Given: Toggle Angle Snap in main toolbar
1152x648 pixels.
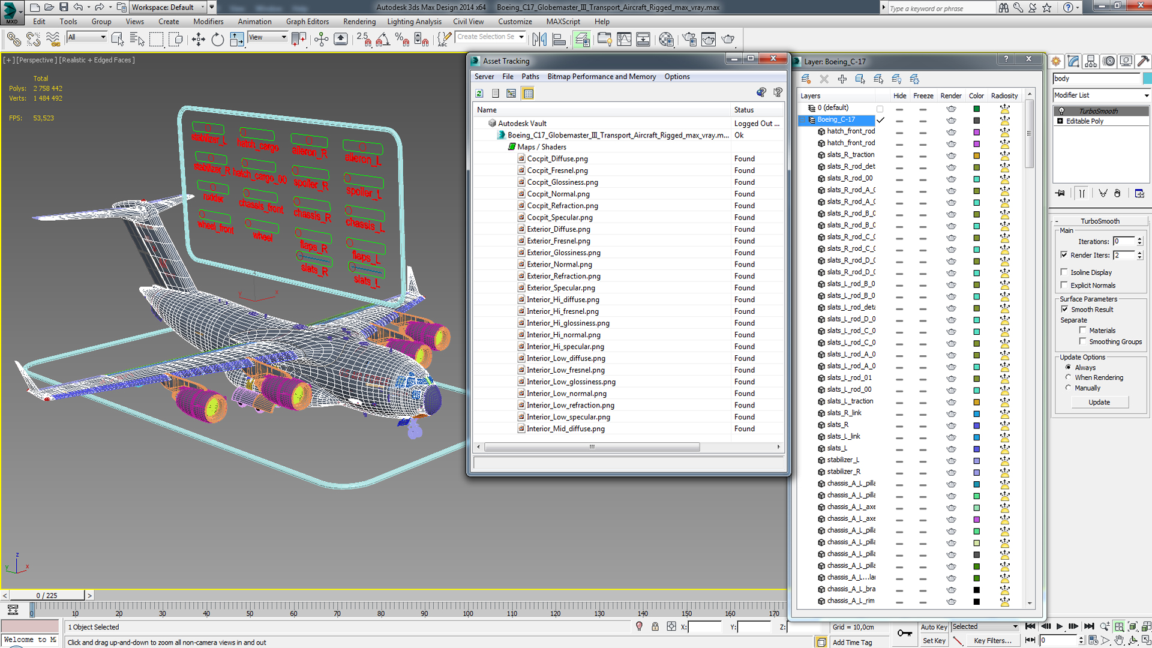Looking at the screenshot, I should (383, 40).
